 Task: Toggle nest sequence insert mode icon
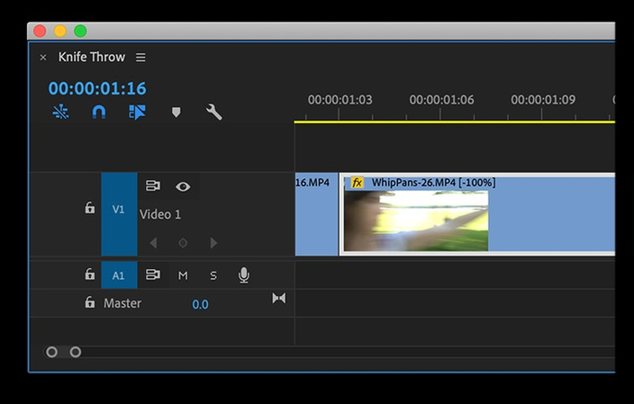[60, 112]
